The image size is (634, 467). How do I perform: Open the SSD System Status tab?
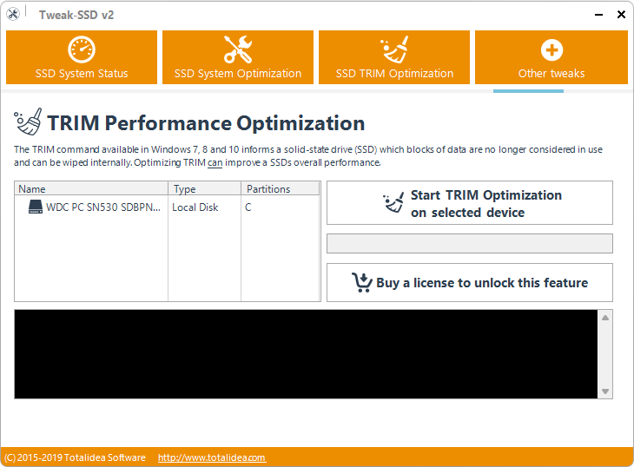tap(82, 57)
